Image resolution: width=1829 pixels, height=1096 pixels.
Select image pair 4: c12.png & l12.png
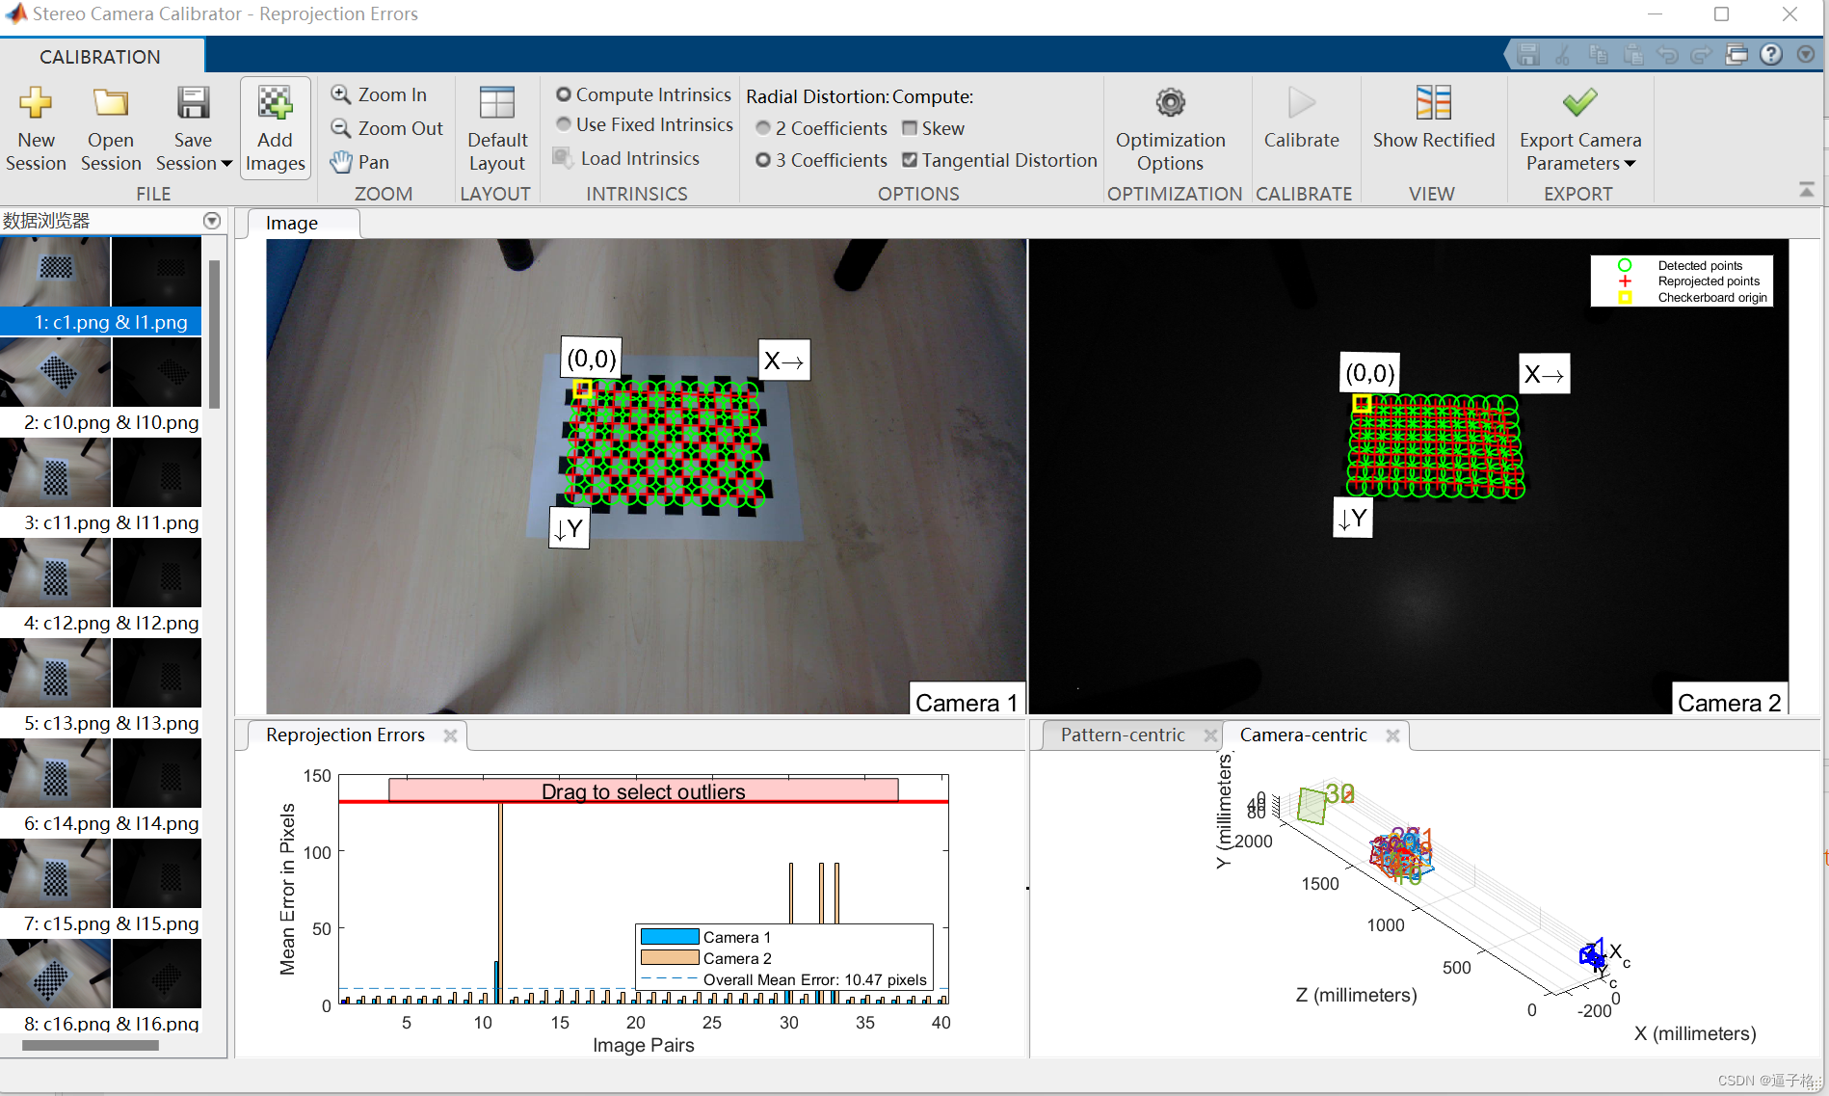pos(100,586)
